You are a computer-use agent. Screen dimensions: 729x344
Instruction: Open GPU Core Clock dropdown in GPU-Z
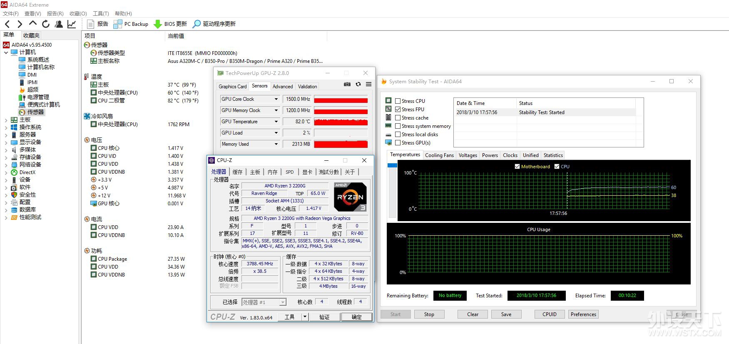[276, 99]
